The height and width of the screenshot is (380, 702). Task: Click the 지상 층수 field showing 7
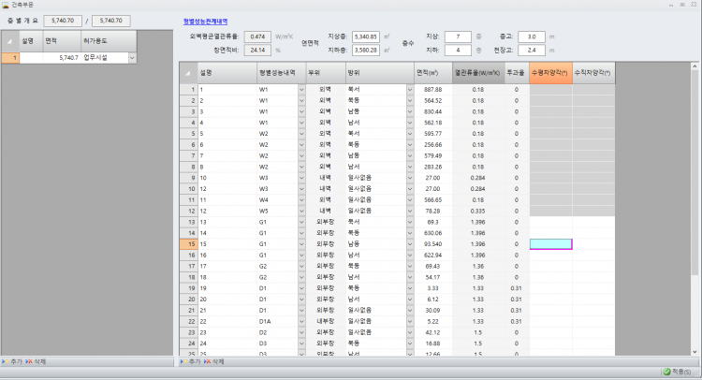coord(457,35)
